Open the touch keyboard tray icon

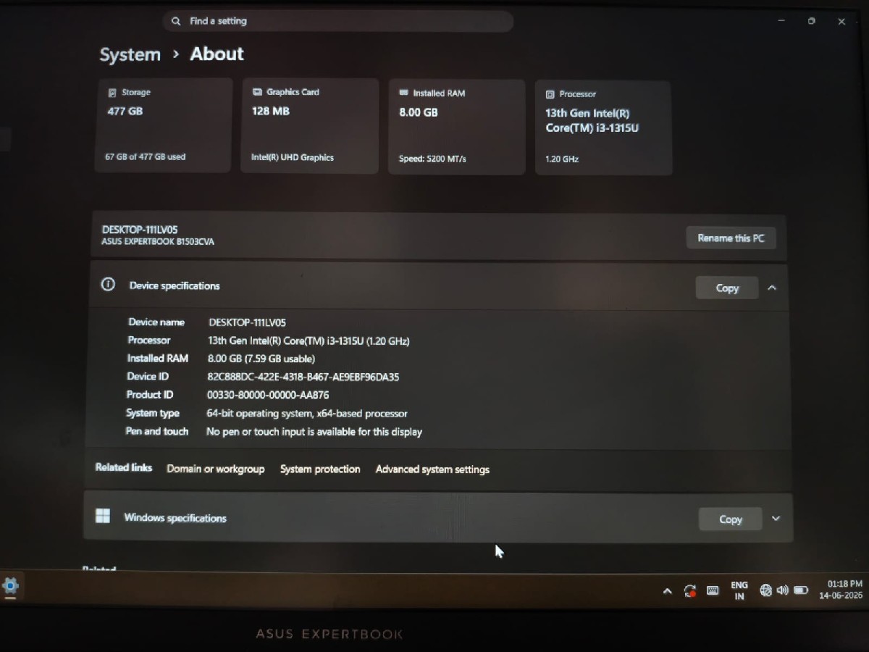point(713,590)
